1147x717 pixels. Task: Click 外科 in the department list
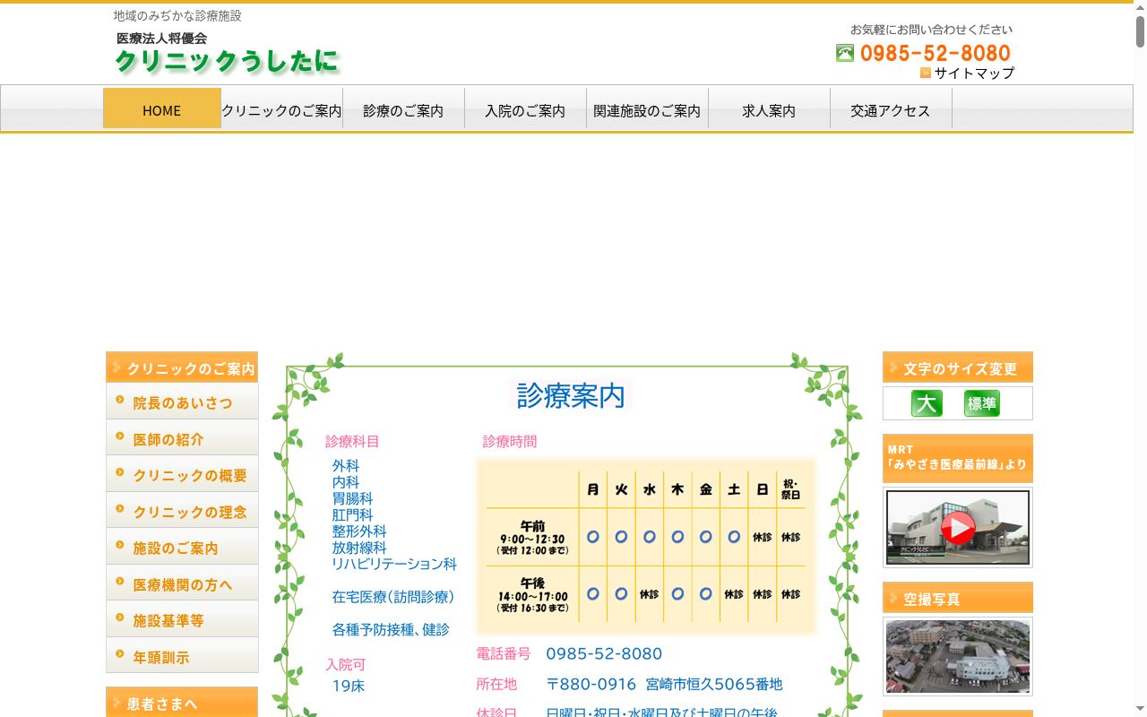pos(346,466)
